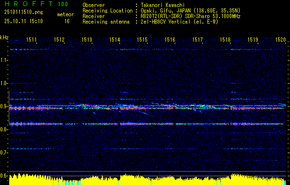Click frequency axis label 1.0
This screenshot has height=185, width=290.
pyautogui.click(x=4, y=83)
